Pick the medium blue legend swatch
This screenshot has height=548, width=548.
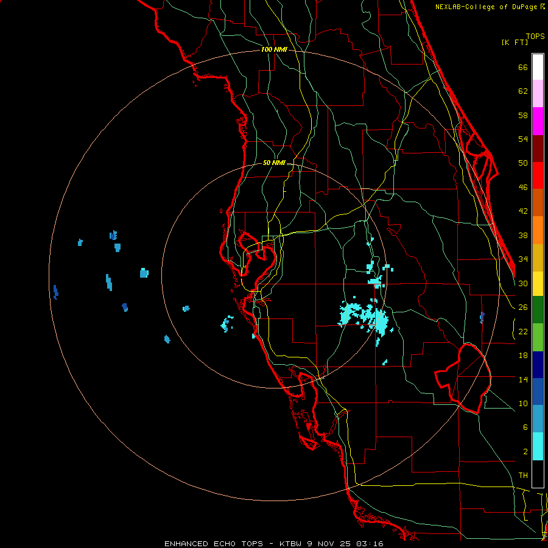538,392
